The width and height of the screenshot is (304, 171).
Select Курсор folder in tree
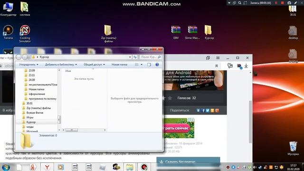tap(29, 122)
